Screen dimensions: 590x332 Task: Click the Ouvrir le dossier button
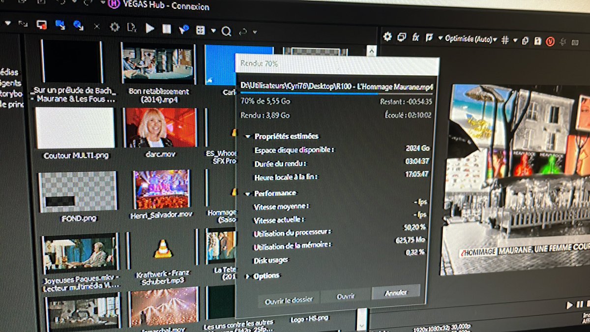[x=289, y=299]
